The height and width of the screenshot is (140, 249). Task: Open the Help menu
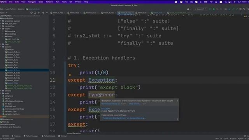pyautogui.click(x=86, y=2)
